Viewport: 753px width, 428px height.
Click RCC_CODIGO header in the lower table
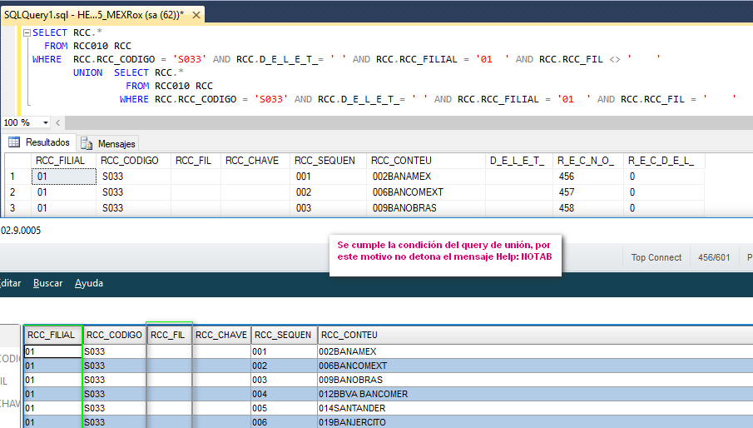(114, 335)
